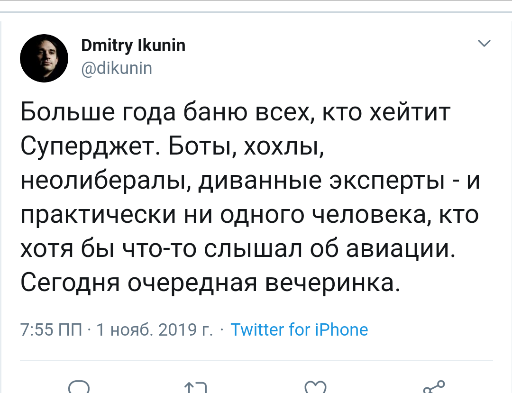
Task: Expand the tweet options chevron menu
Action: coord(484,44)
